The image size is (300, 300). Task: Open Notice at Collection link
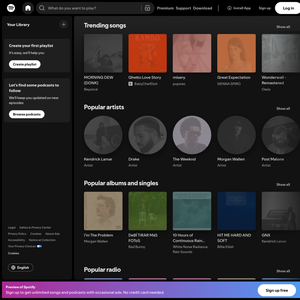tap(42, 240)
